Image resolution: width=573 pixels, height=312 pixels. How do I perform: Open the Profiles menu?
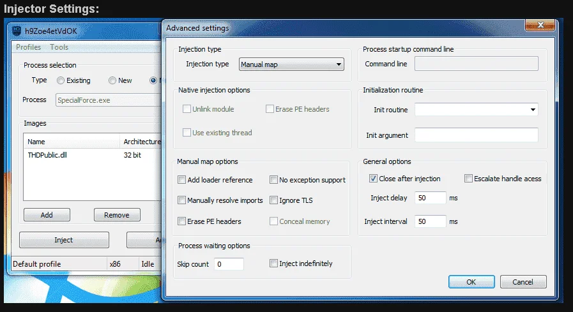[x=28, y=47]
